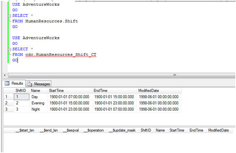Click Evening shift EndTime 23:00:00.000 cell
The image size is (236, 153).
pyautogui.click(x=114, y=103)
